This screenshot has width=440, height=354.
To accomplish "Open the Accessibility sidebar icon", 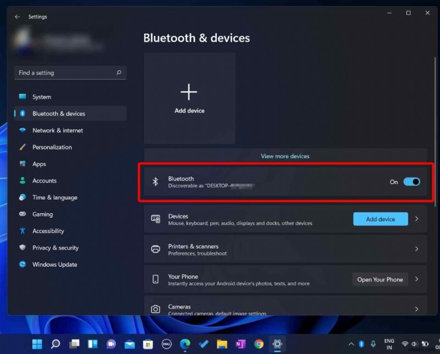I will click(x=23, y=231).
